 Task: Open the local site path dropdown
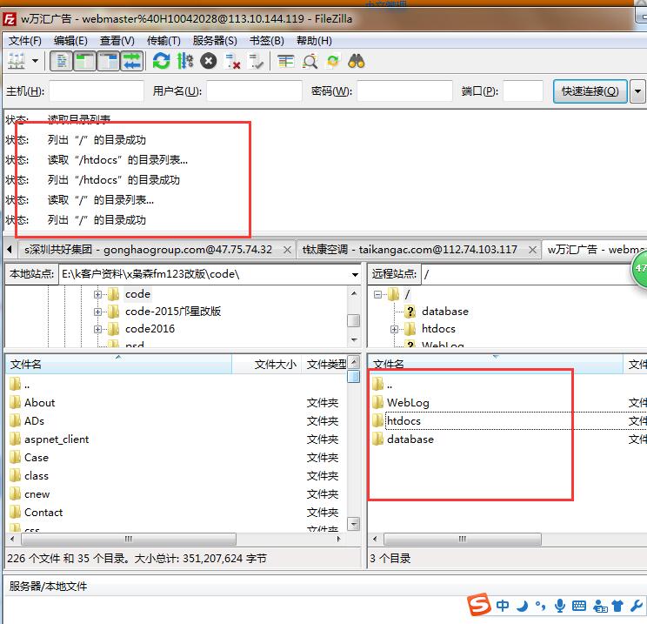[355, 274]
